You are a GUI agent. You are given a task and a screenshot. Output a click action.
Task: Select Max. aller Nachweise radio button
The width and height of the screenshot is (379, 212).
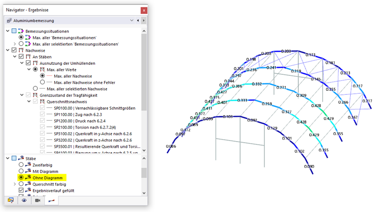click(42, 76)
